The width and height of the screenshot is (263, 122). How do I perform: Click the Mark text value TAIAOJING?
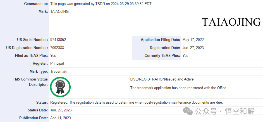coord(59,12)
